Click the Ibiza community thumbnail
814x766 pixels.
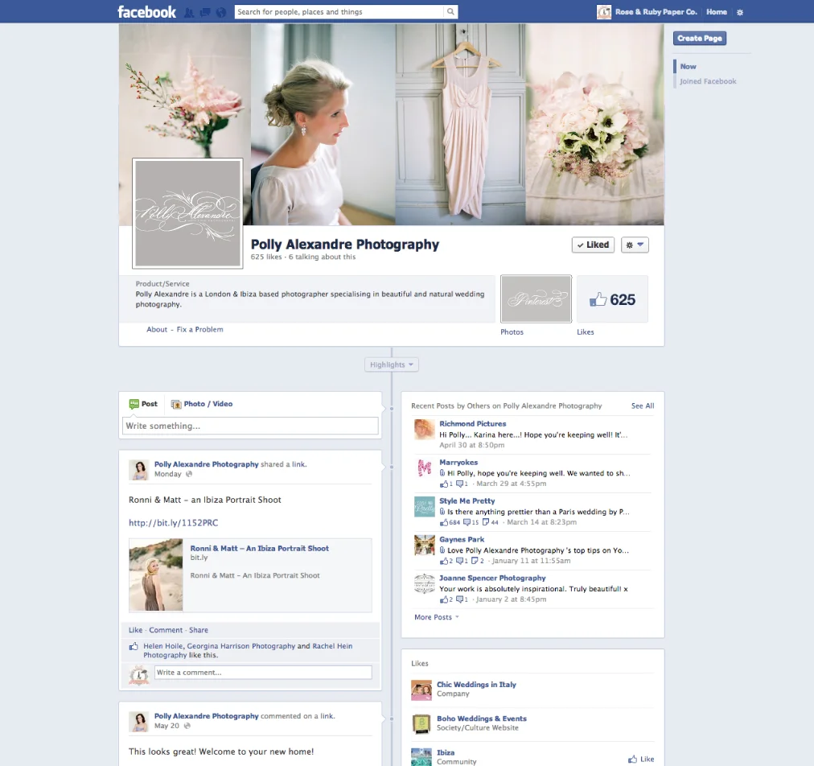pos(421,757)
